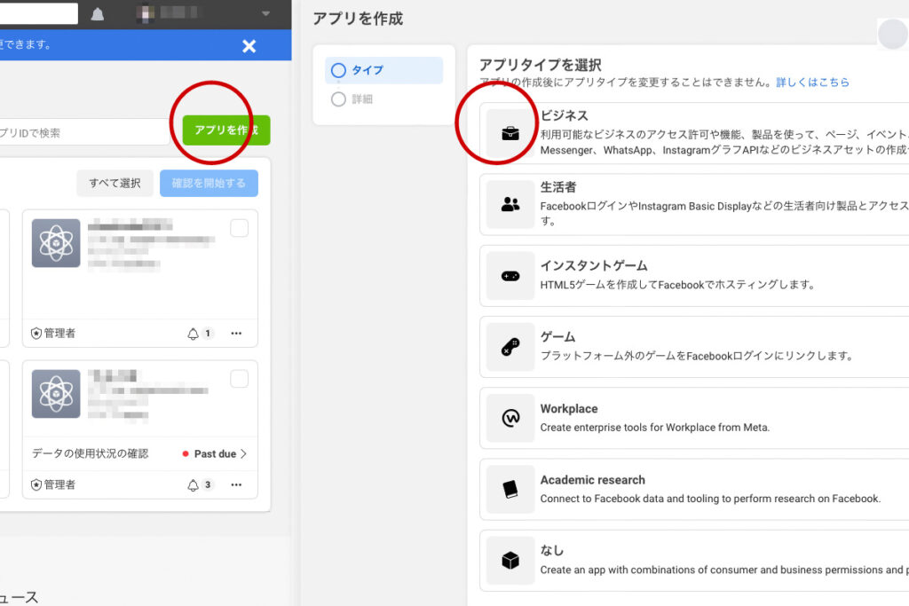Tick the checkbox on the Past due app card
The width and height of the screenshot is (909, 606).
pos(240,379)
